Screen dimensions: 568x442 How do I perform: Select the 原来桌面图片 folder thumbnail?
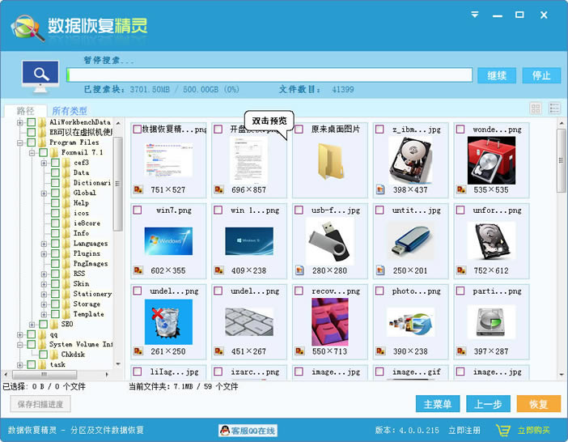coord(330,161)
